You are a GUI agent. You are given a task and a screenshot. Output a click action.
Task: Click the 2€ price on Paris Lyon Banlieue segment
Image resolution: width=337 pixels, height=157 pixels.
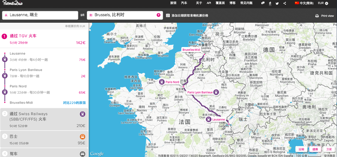83,76
